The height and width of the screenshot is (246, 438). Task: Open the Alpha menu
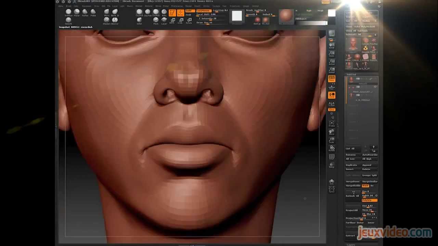point(61,6)
